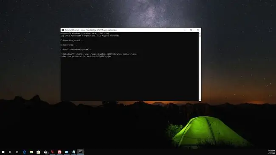Click the Command Prompt vertical scrollbar track
This screenshot has width=276, height=155.
coord(200,67)
